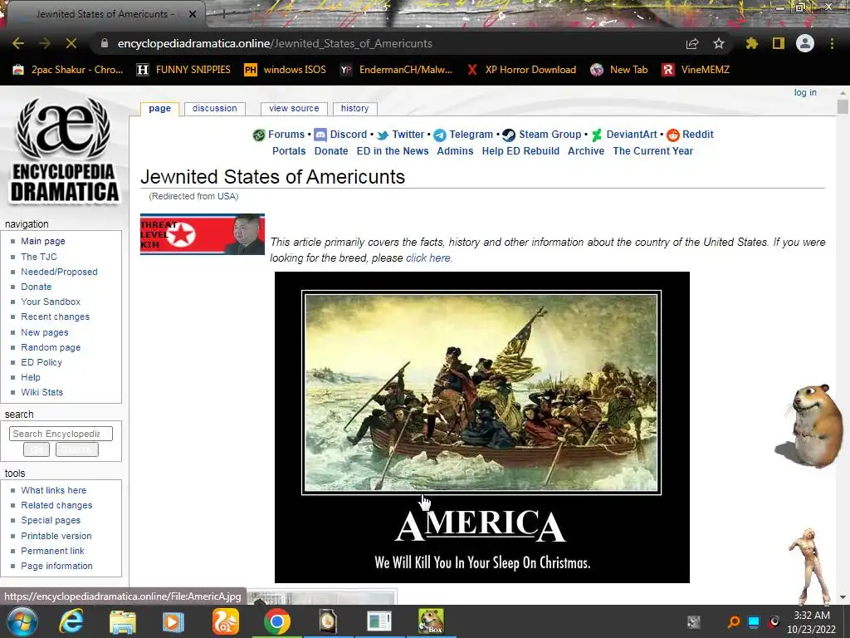Go back with the browser back arrow

tap(18, 43)
